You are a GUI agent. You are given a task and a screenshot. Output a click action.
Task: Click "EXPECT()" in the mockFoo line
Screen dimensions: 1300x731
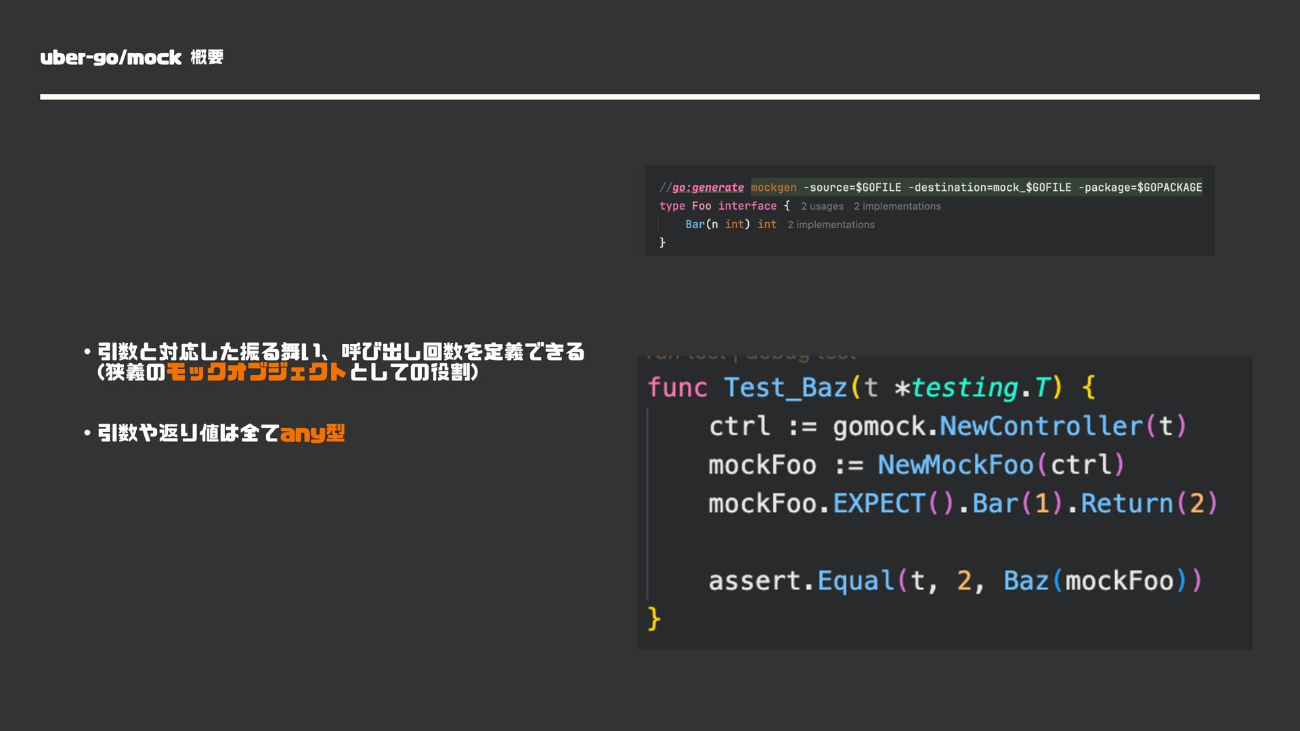point(893,504)
